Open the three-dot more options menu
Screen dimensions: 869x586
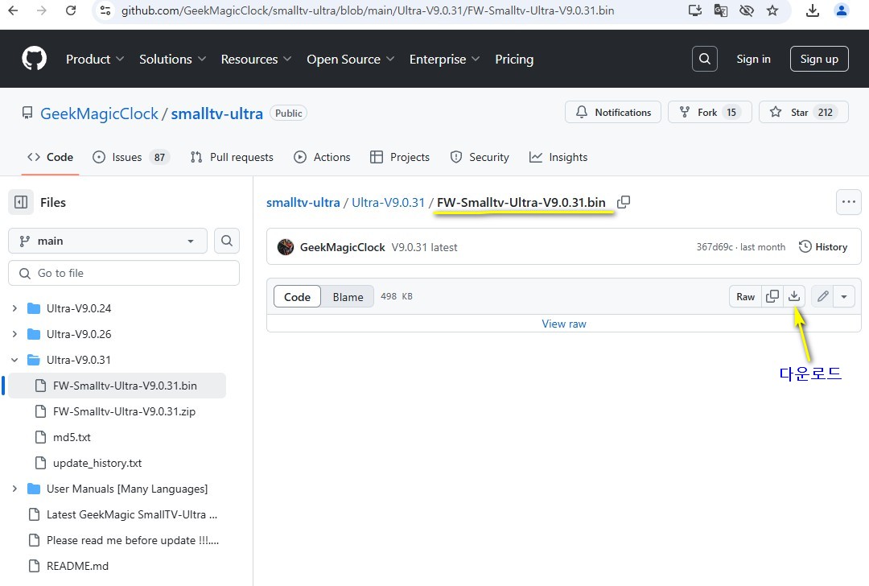click(849, 202)
